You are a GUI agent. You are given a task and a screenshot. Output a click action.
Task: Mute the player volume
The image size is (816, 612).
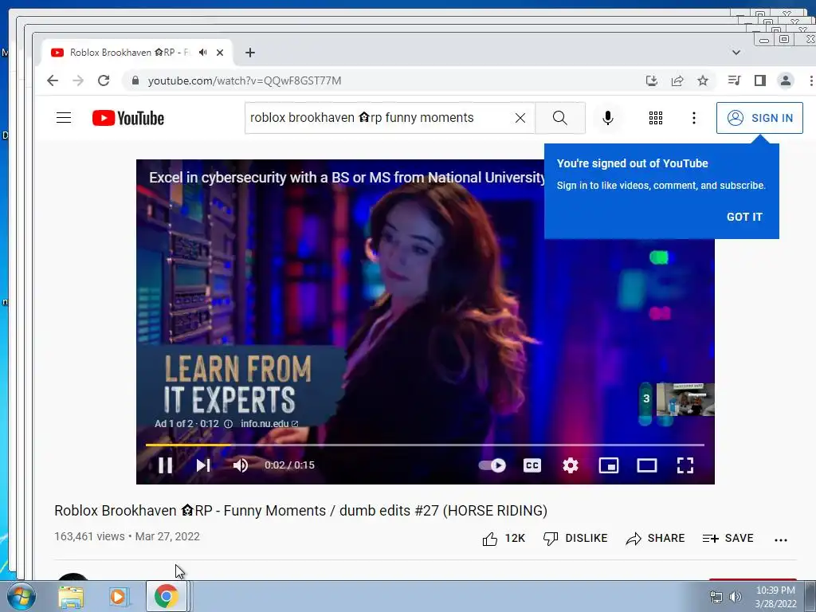click(x=240, y=465)
